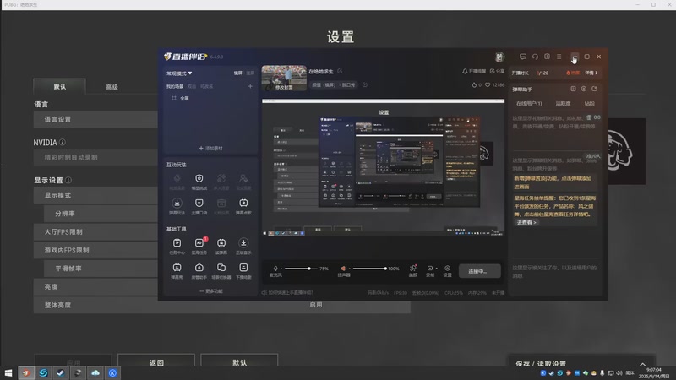Select the 我的场景 tab
This screenshot has width=676, height=380.
tap(175, 87)
